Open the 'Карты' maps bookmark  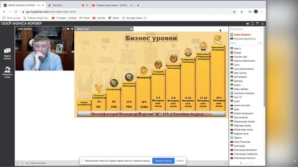pos(114,18)
